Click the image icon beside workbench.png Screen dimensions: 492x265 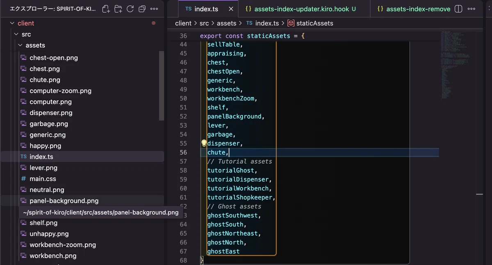coord(23,256)
